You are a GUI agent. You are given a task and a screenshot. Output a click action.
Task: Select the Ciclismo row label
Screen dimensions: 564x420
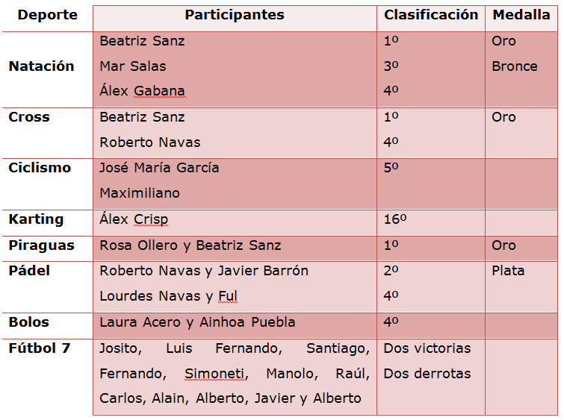tap(40, 168)
